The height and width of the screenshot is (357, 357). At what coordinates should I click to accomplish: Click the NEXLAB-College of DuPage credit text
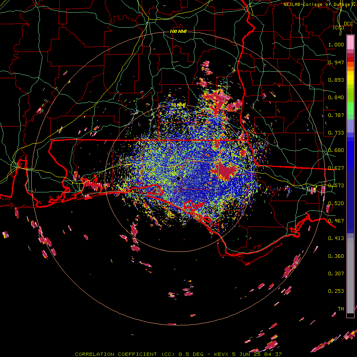tap(320, 4)
